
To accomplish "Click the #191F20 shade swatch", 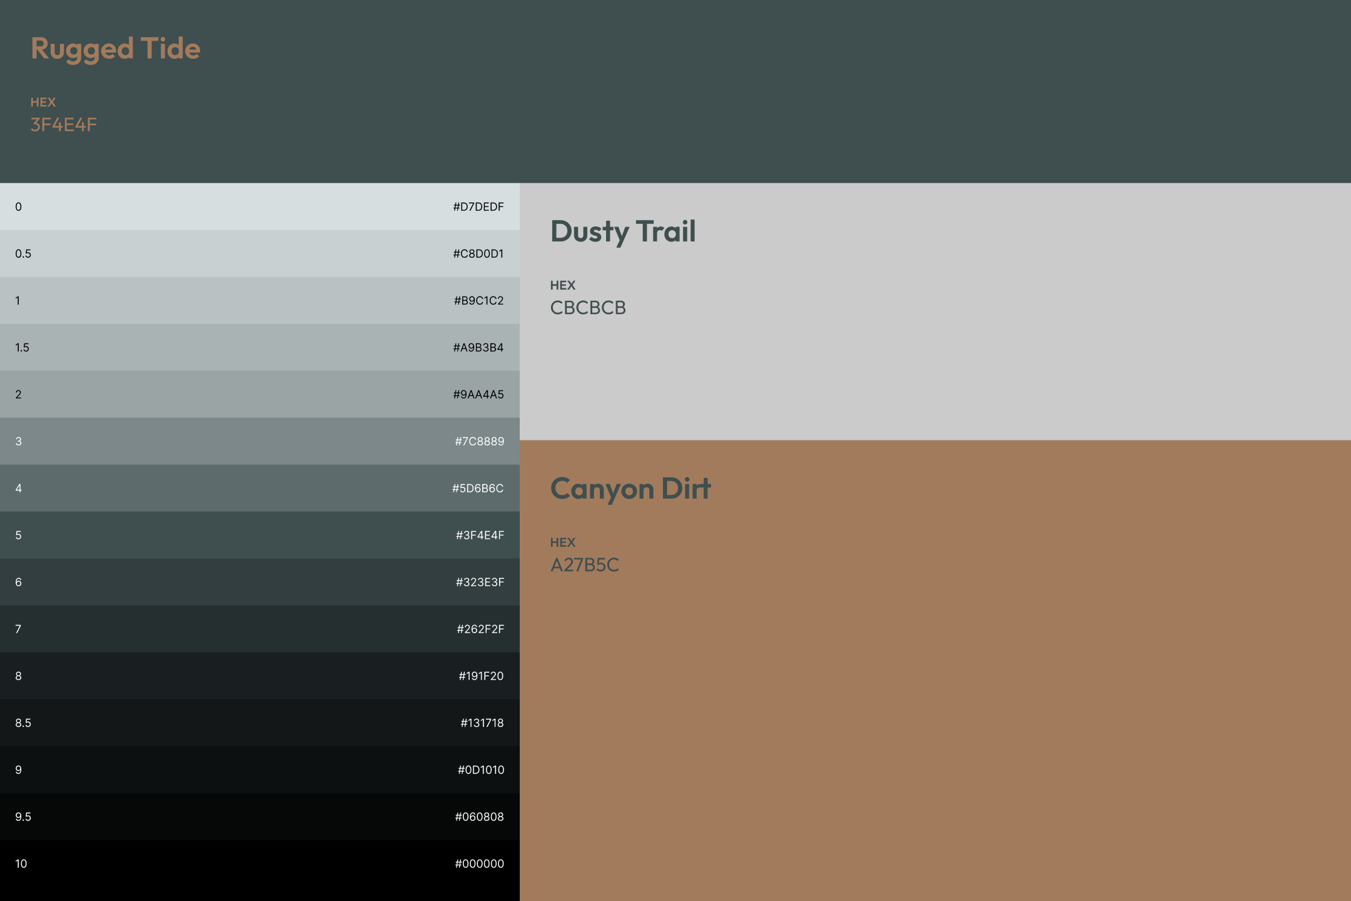I will (260, 676).
